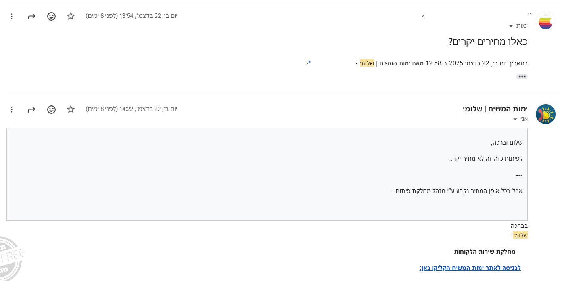Click the forward arrow on the 14:22 message

(x=31, y=109)
